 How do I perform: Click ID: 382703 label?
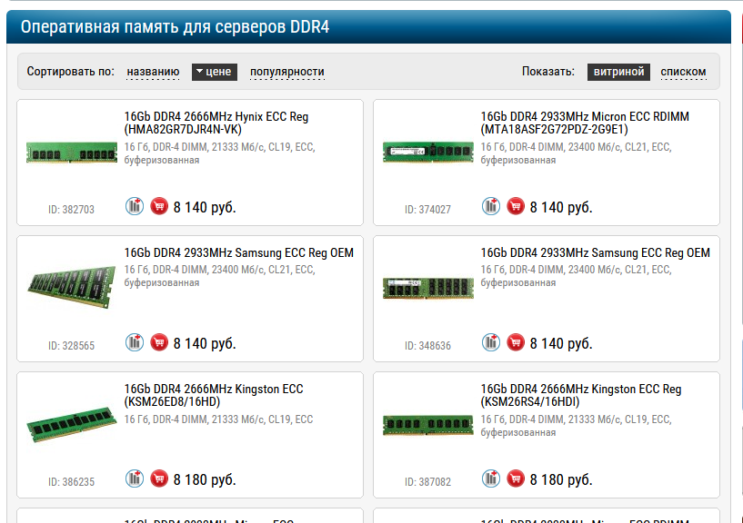(x=71, y=210)
